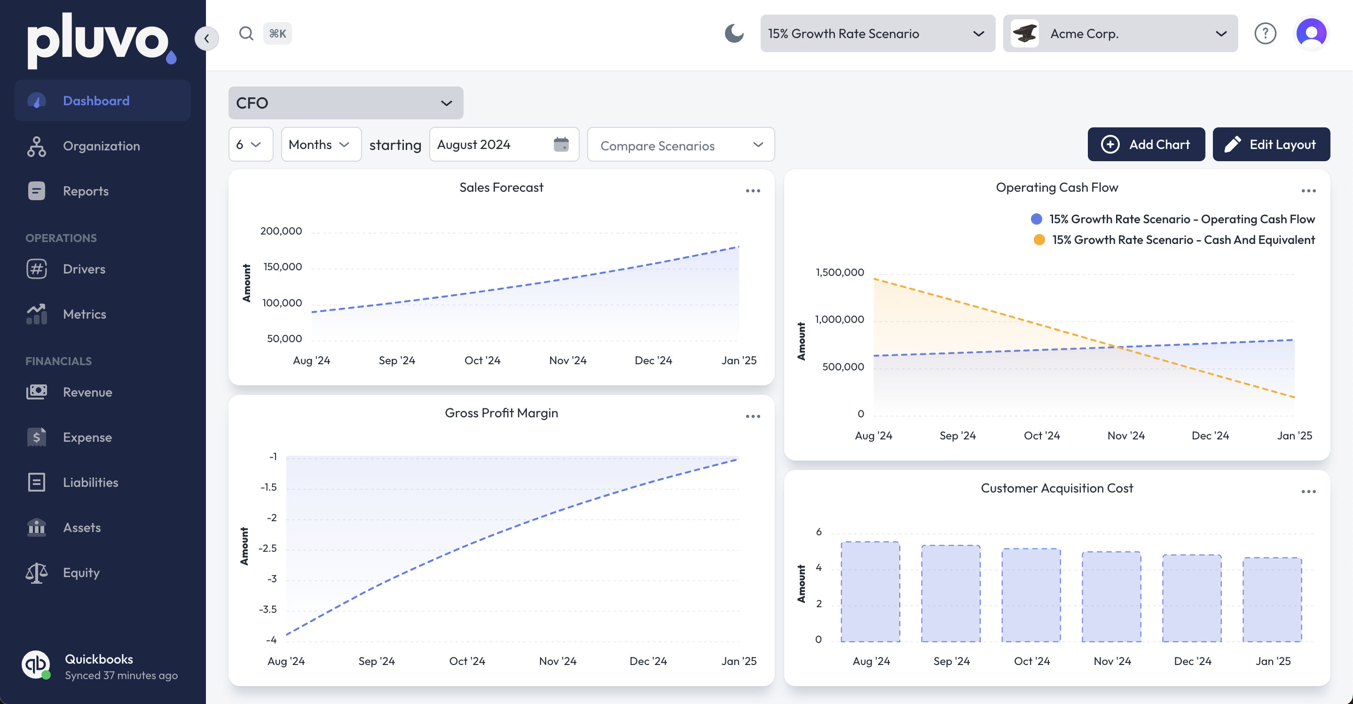The image size is (1353, 704).
Task: Open Sales Forecast chart options menu
Action: point(753,191)
